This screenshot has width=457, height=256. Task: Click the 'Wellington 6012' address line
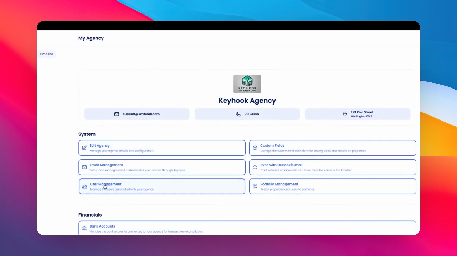pyautogui.click(x=362, y=116)
